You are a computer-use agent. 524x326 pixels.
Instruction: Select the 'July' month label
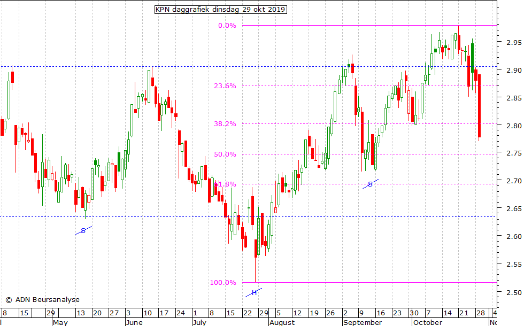200,322
